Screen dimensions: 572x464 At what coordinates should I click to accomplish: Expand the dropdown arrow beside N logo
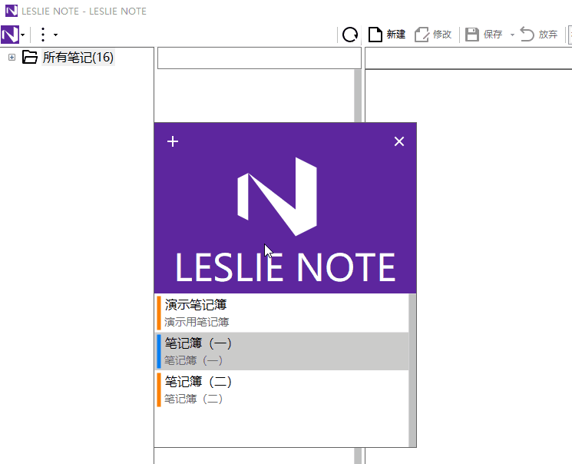[x=22, y=35]
